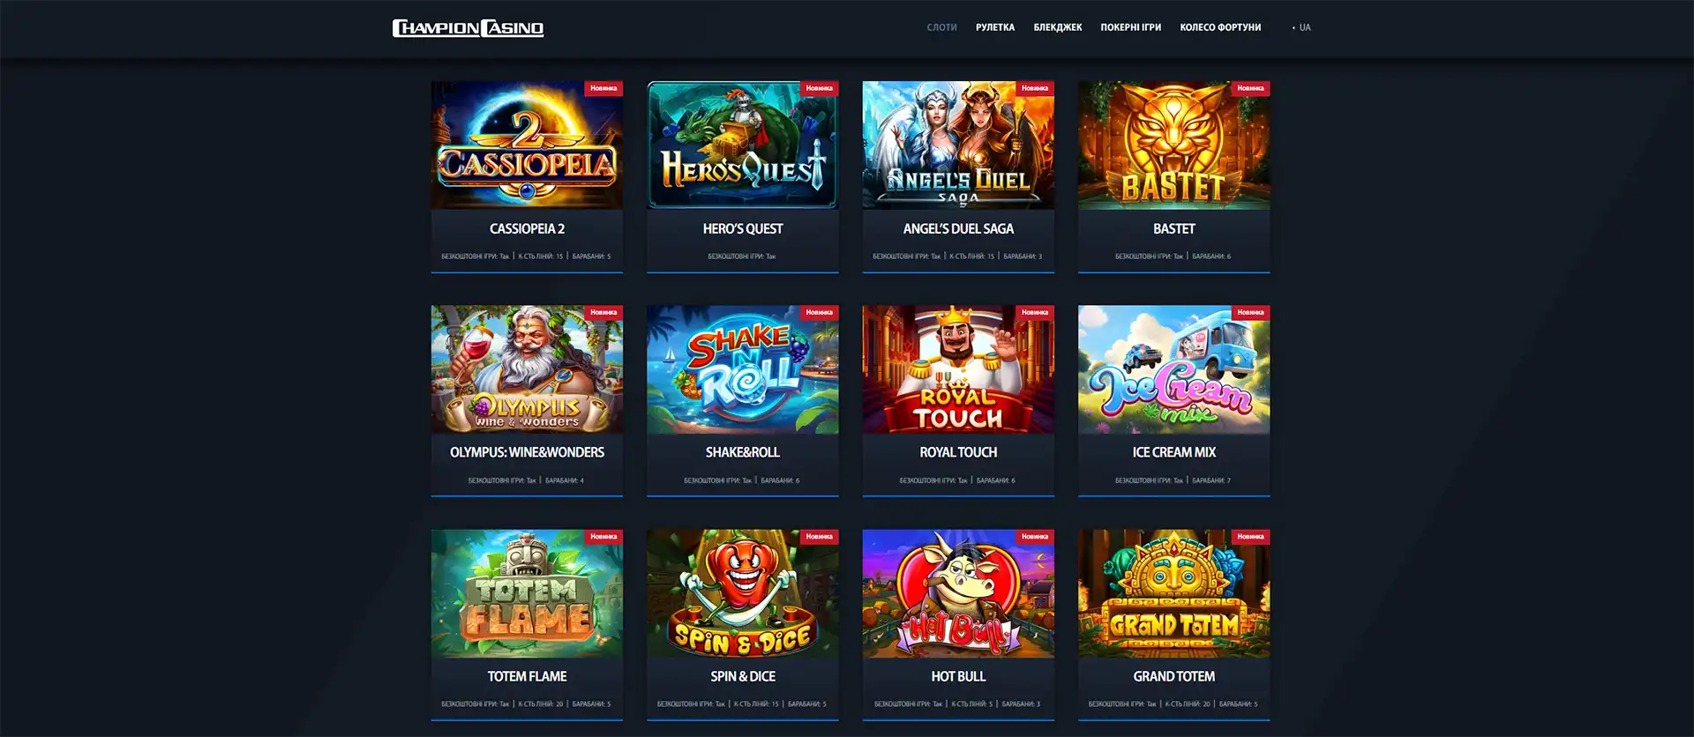Screen dimensions: 1694x737
Task: Click the Новинка badge on Bastet
Action: click(1250, 88)
